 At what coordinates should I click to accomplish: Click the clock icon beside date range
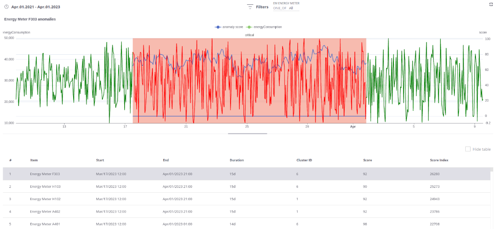tap(7, 7)
